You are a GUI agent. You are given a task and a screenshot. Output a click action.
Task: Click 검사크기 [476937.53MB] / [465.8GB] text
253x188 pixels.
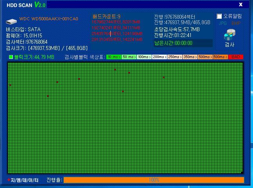pos(47,48)
